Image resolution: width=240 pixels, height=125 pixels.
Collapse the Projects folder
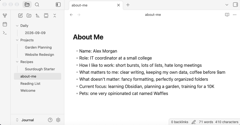[17, 40]
